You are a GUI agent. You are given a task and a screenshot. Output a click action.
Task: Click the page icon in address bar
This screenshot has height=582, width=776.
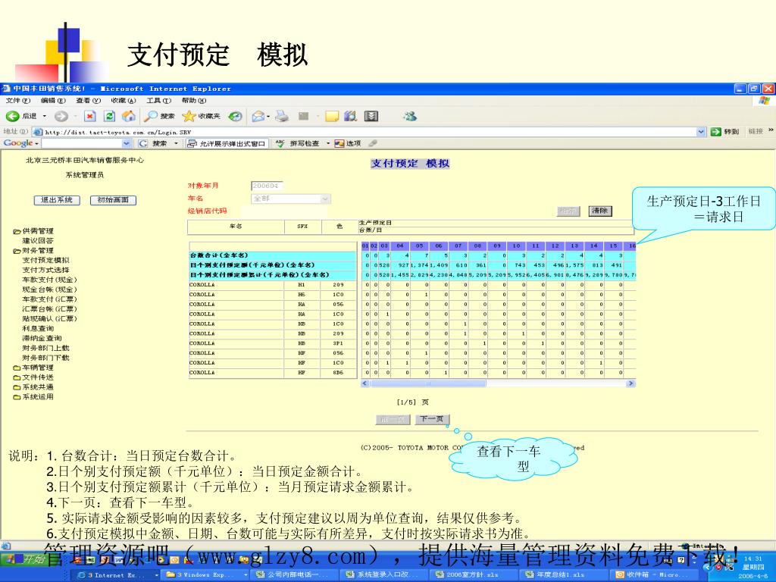coord(38,132)
